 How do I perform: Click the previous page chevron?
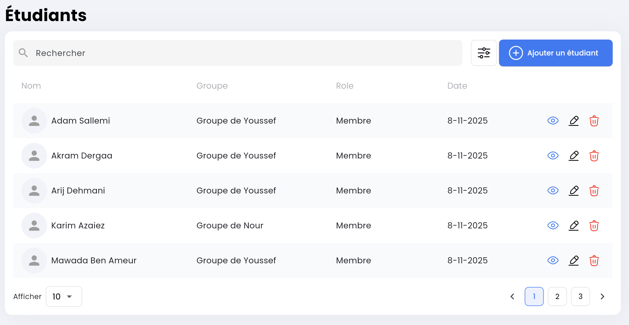512,296
